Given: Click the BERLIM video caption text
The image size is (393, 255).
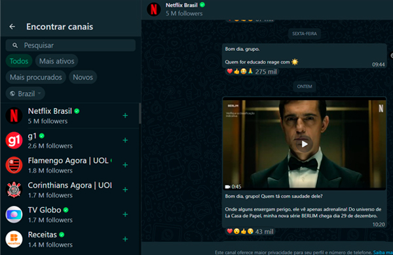Looking at the screenshot, I should pyautogui.click(x=303, y=206).
